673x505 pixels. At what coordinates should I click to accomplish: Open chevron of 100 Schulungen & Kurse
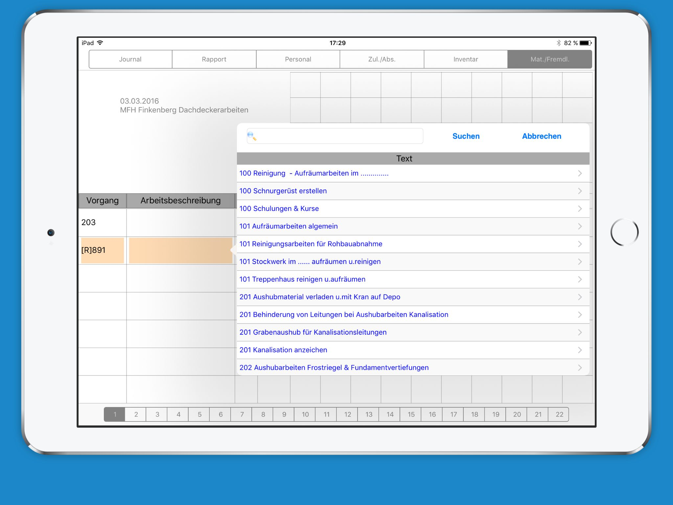(580, 209)
